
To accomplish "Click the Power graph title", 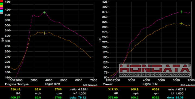I will tap(108, 84).
